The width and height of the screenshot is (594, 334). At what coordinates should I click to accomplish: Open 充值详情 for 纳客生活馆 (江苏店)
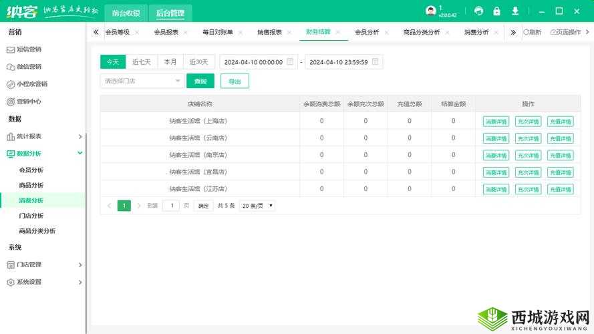pos(561,189)
